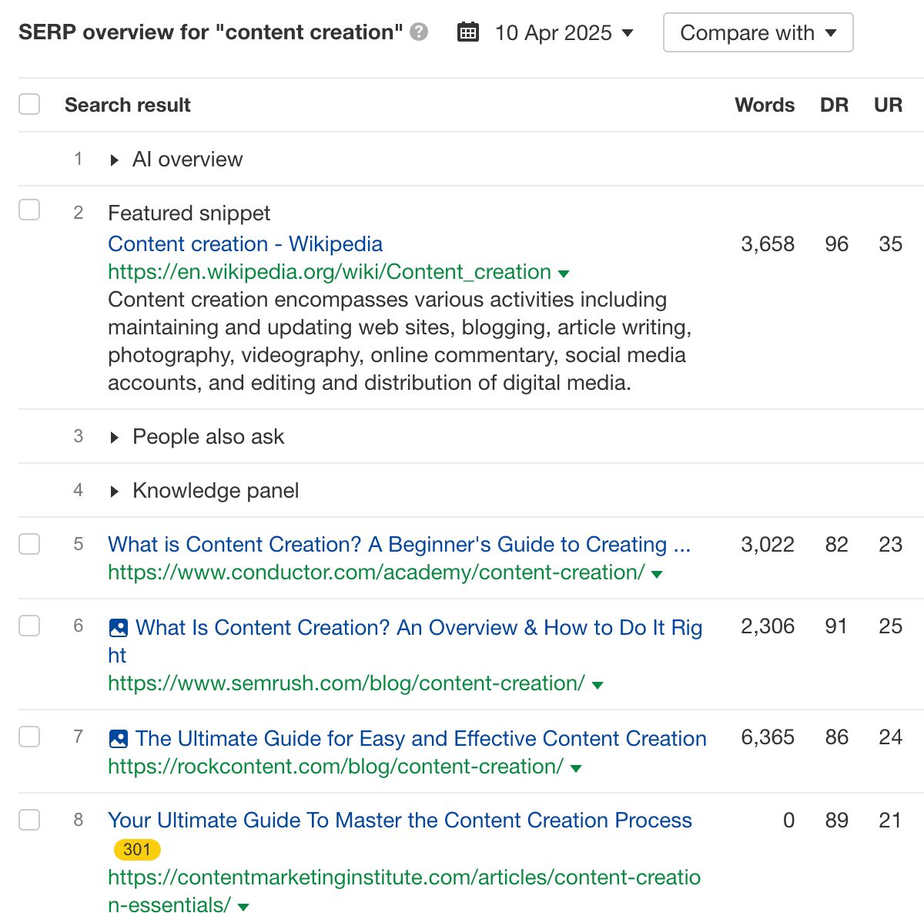
Task: Expand the AI overview section
Action: point(114,159)
